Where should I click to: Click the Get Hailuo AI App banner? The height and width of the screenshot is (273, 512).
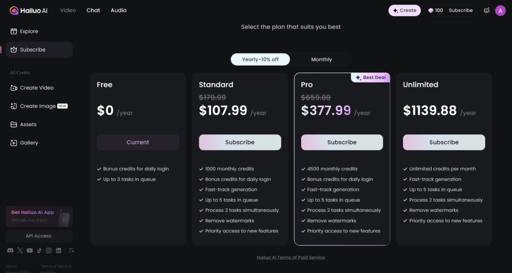point(39,216)
